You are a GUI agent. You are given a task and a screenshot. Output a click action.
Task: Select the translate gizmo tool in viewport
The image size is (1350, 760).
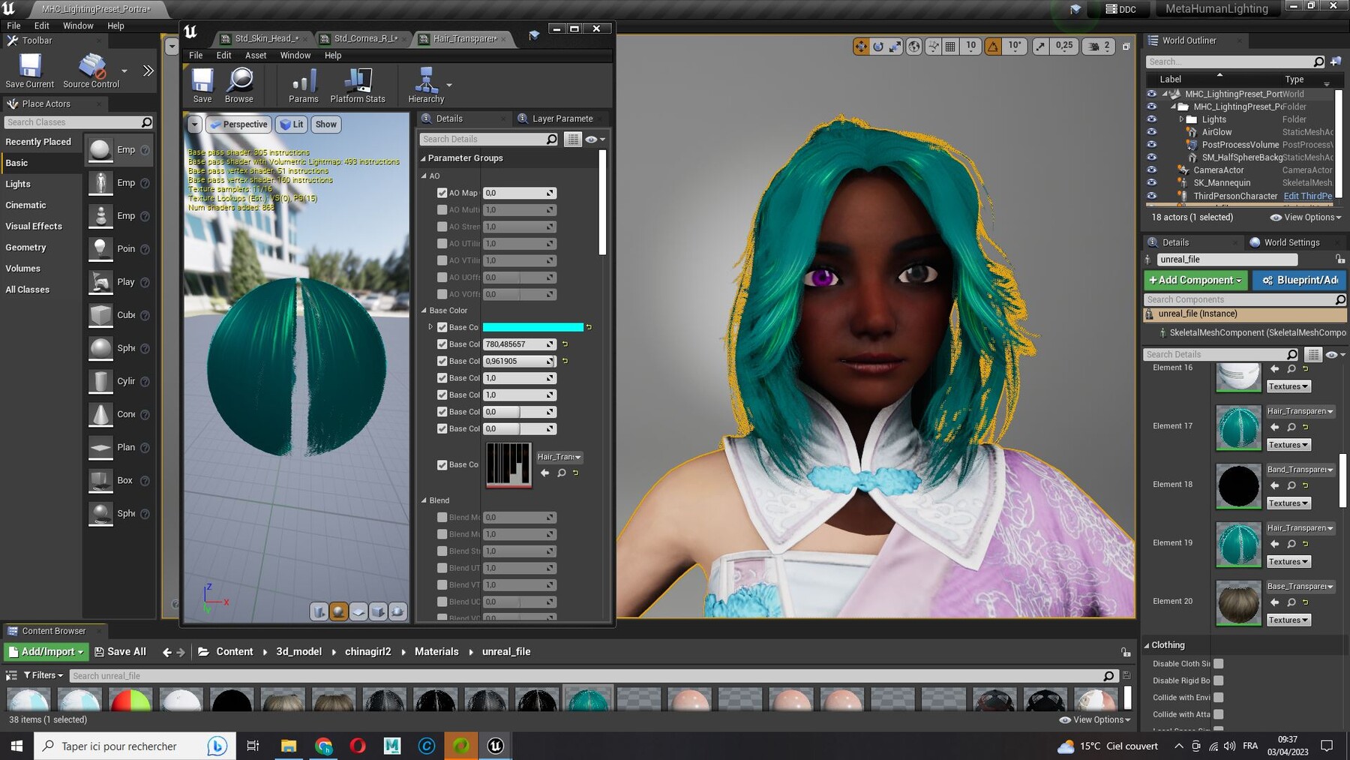pos(860,47)
